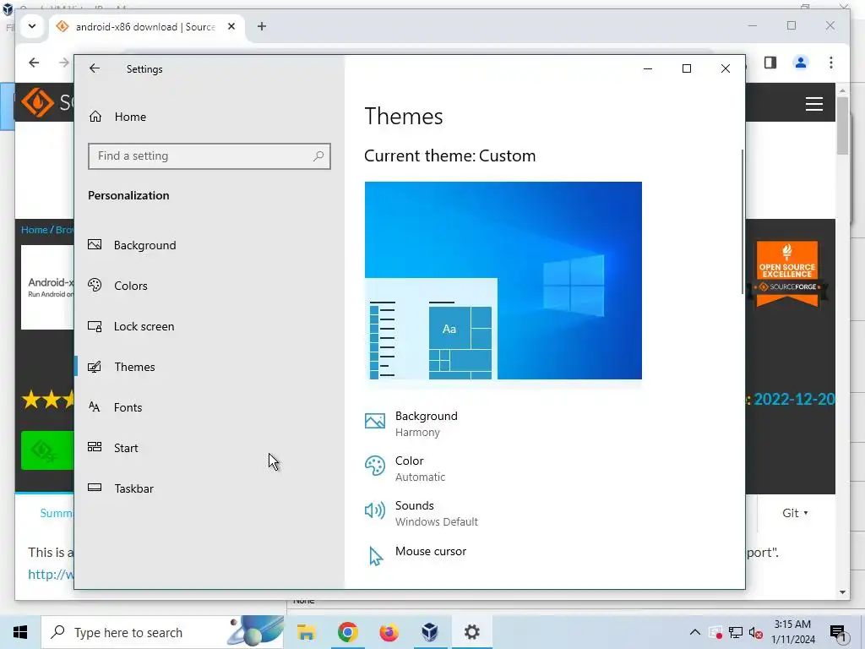The image size is (865, 649).
Task: Click the Sounds speaker icon
Action: [375, 510]
